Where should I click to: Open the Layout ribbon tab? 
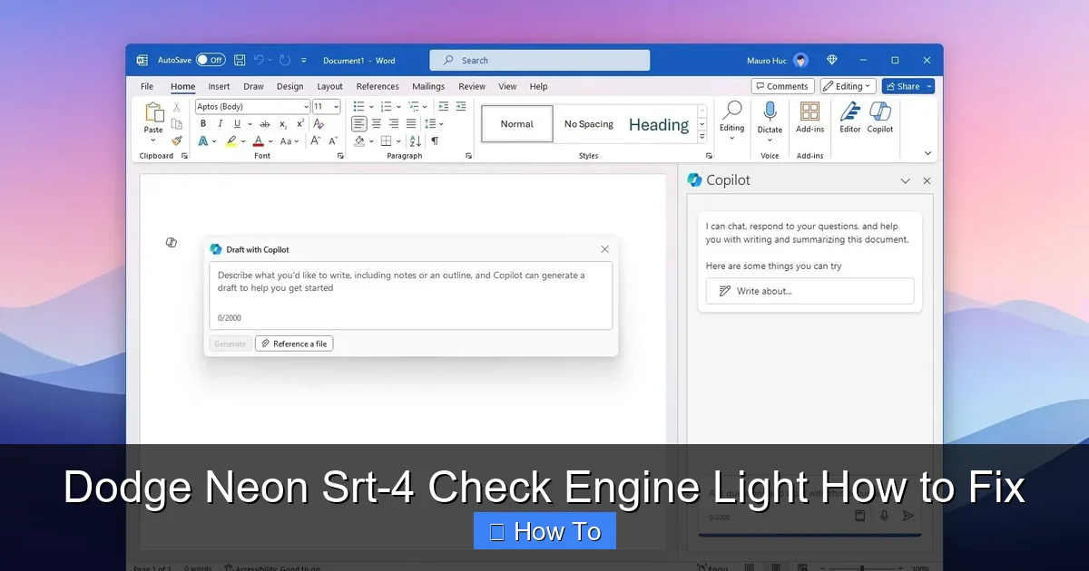pyautogui.click(x=329, y=86)
